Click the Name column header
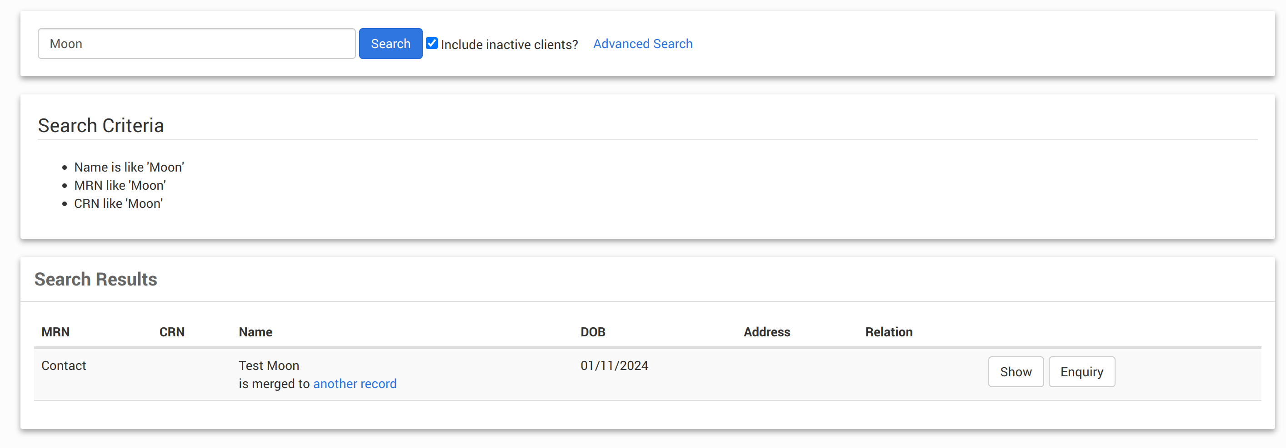The height and width of the screenshot is (448, 1286). coord(255,332)
